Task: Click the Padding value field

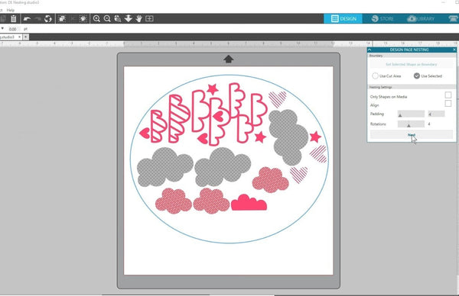Action: pyautogui.click(x=436, y=114)
